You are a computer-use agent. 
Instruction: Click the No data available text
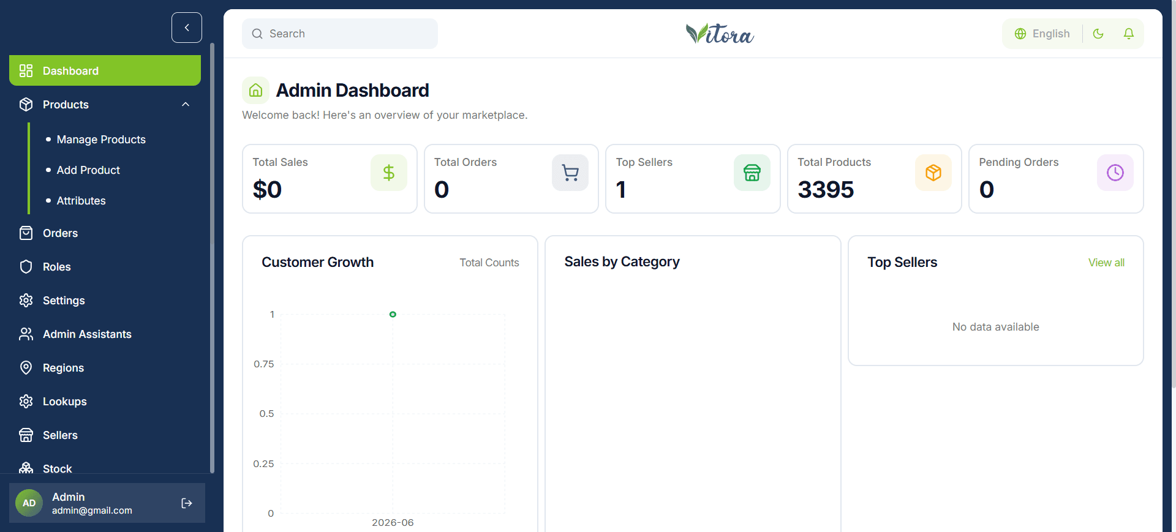[995, 327]
